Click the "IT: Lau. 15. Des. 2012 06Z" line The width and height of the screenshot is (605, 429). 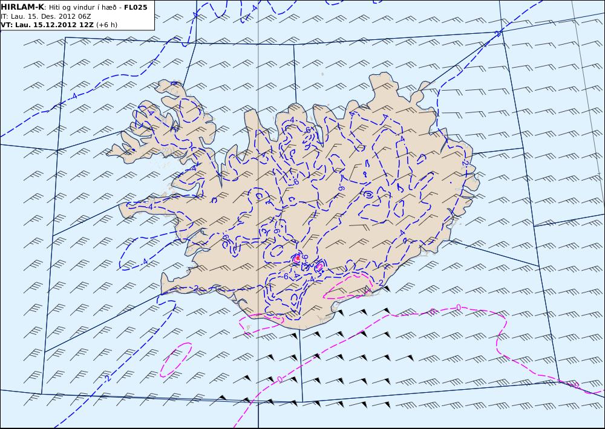tap(46, 16)
